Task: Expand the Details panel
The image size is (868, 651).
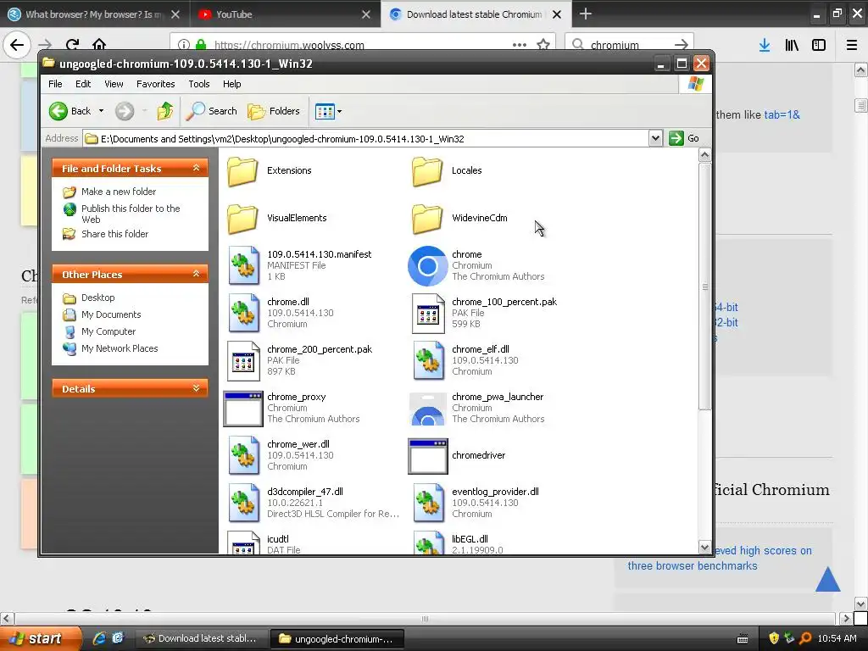Action: (196, 388)
